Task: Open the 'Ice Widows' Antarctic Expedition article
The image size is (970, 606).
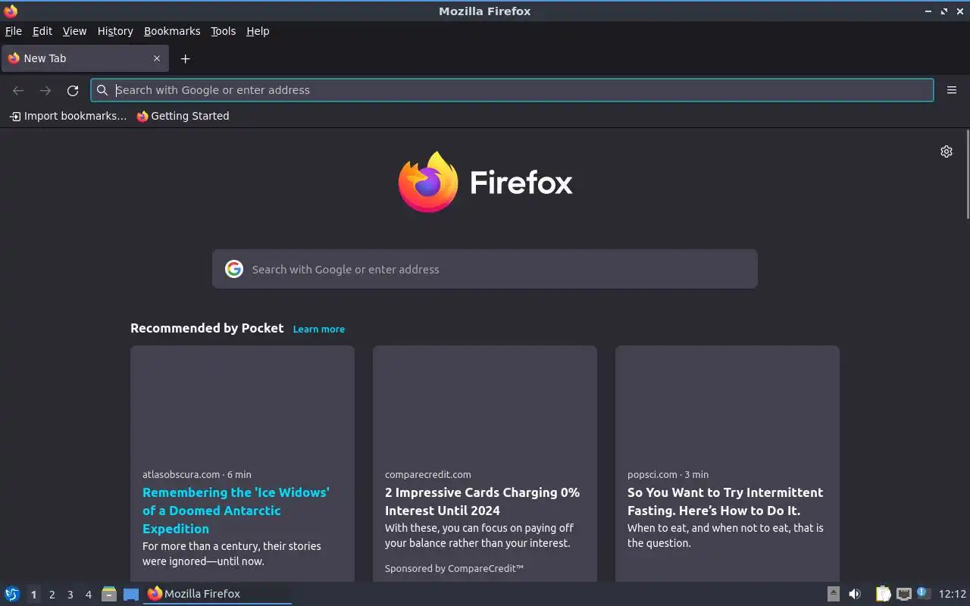Action: [x=236, y=511]
